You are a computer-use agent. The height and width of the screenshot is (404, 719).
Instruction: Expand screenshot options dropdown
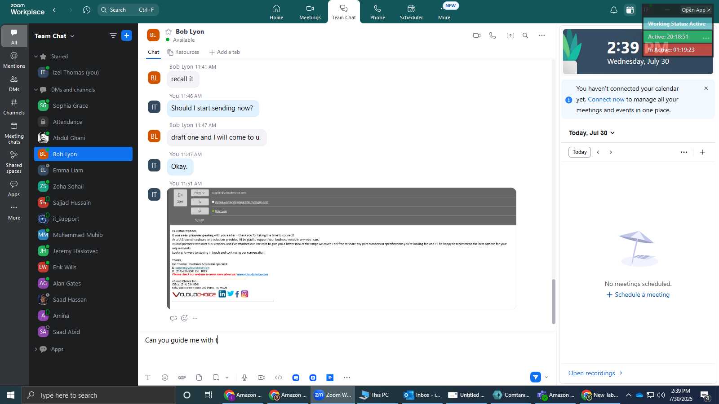point(227,378)
